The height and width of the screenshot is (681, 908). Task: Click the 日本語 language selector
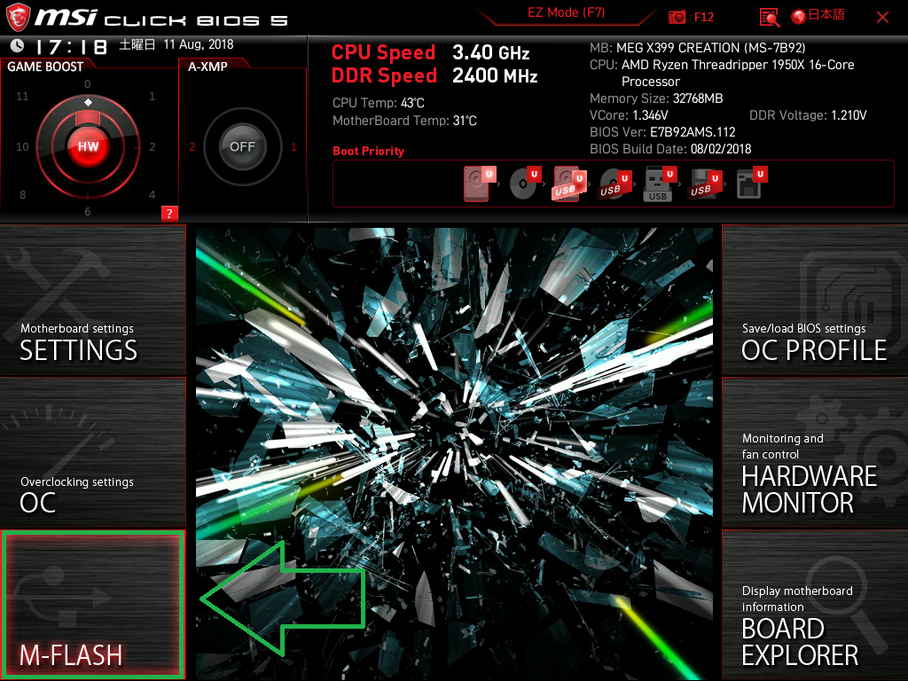826,15
